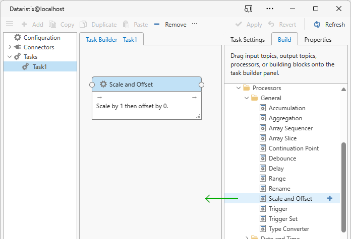Select Task1 in the tree
This screenshot has height=239, width=351.
point(39,66)
